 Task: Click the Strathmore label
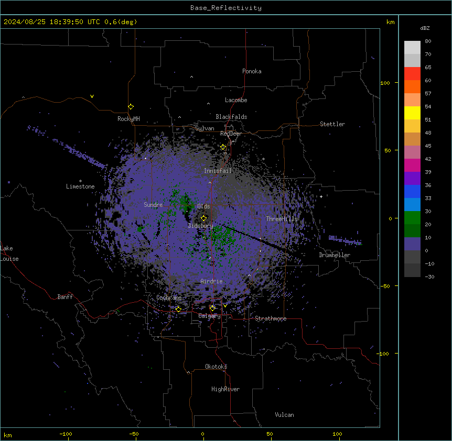click(x=271, y=318)
